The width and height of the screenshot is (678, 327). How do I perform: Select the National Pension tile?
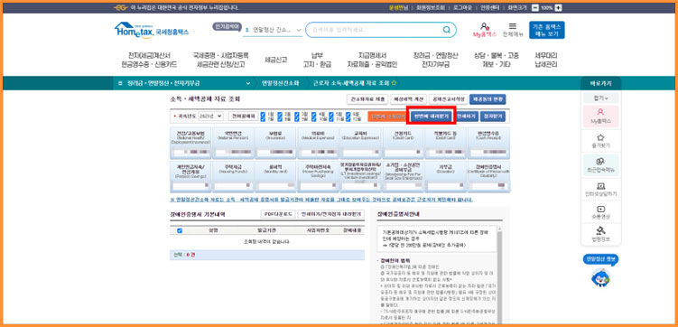[233, 143]
